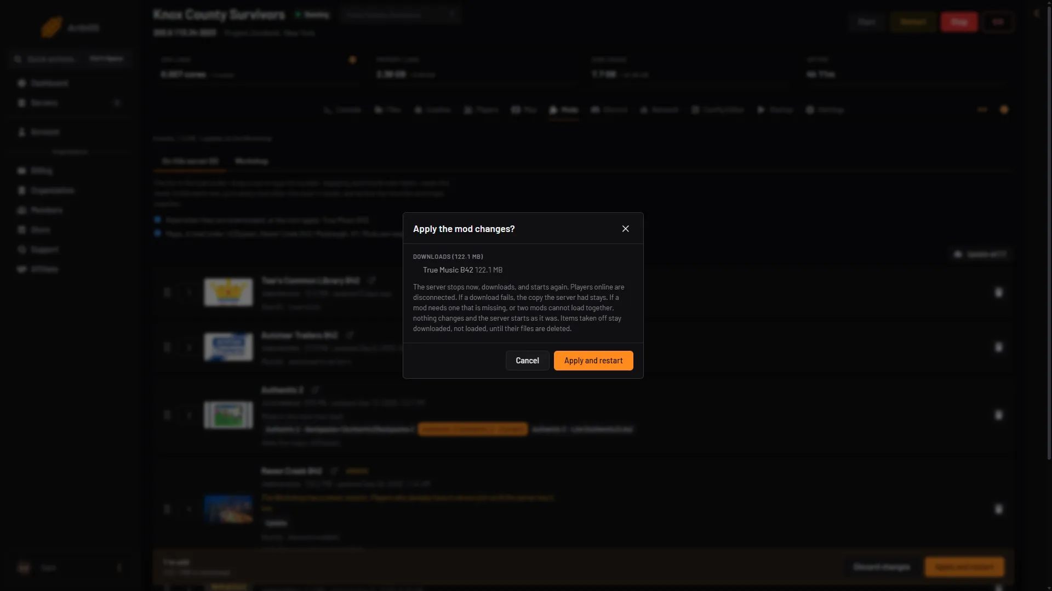This screenshot has height=591, width=1052.
Task: Open the crown mod thumbnail in the list
Action: pos(228,292)
